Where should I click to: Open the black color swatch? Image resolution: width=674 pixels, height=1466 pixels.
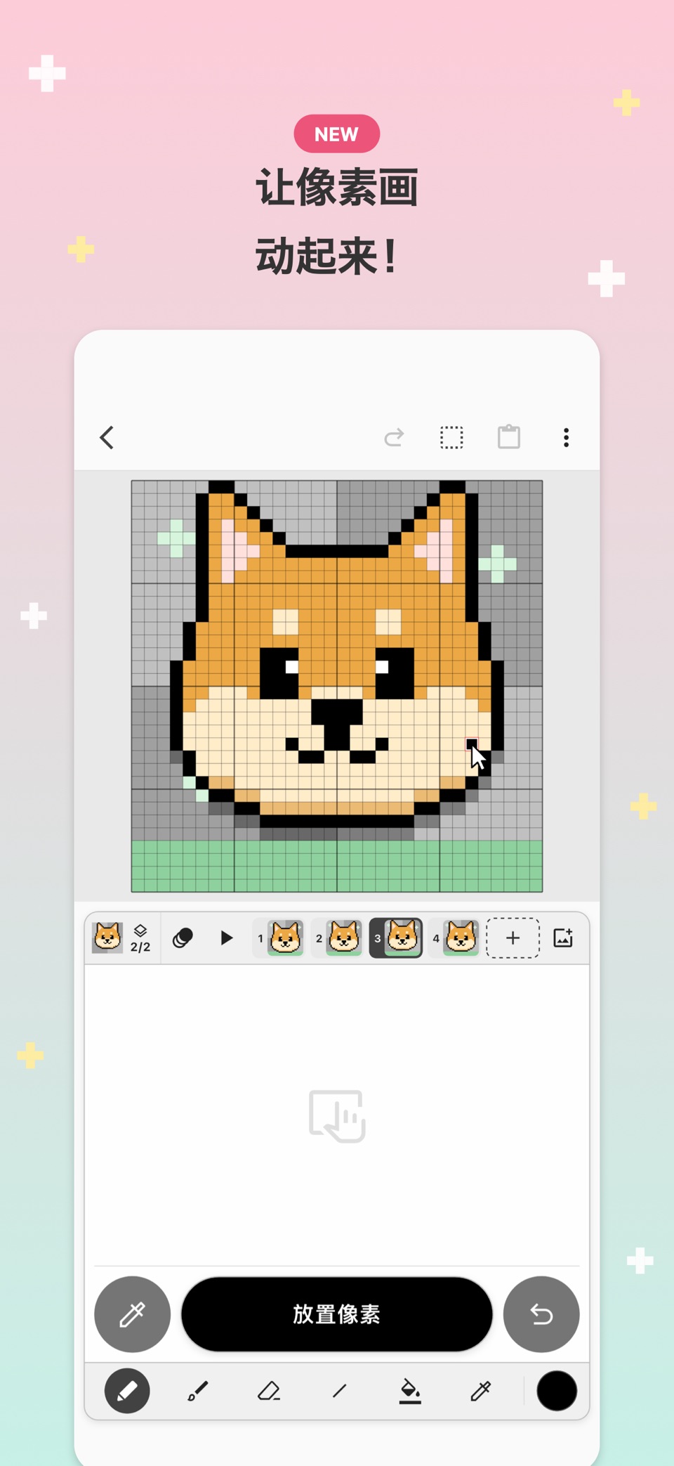point(557,1391)
